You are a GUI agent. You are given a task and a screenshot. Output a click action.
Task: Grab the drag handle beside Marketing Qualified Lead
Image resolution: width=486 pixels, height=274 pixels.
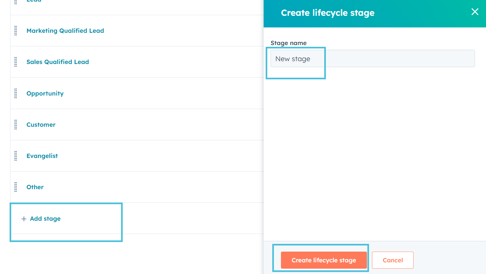15,31
